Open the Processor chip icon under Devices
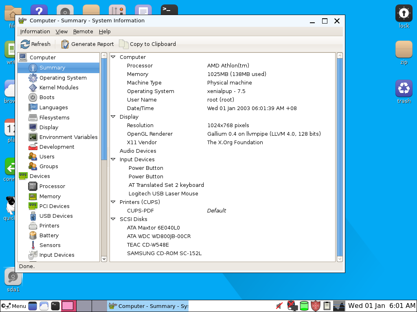The width and height of the screenshot is (417, 312). pos(33,186)
